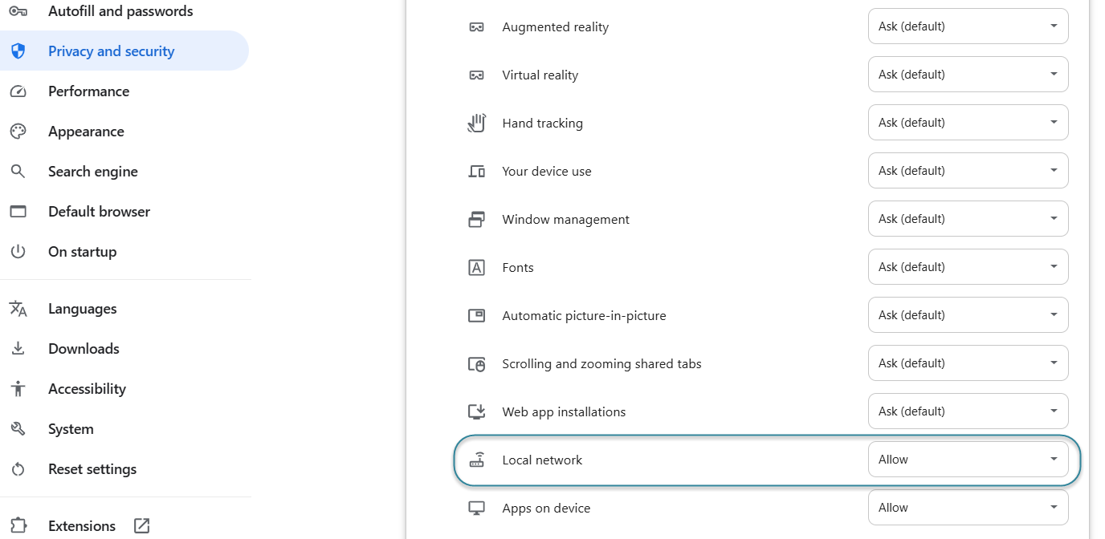Click the Search engine magnifier icon
This screenshot has width=1105, height=539.
pyautogui.click(x=18, y=172)
